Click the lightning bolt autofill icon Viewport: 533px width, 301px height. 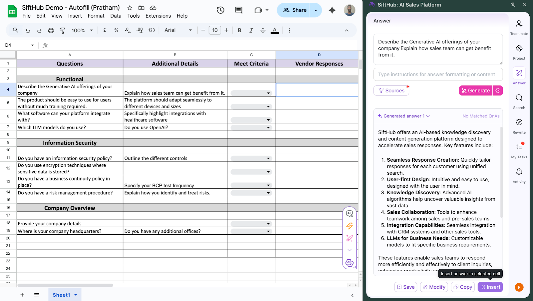coord(349,226)
